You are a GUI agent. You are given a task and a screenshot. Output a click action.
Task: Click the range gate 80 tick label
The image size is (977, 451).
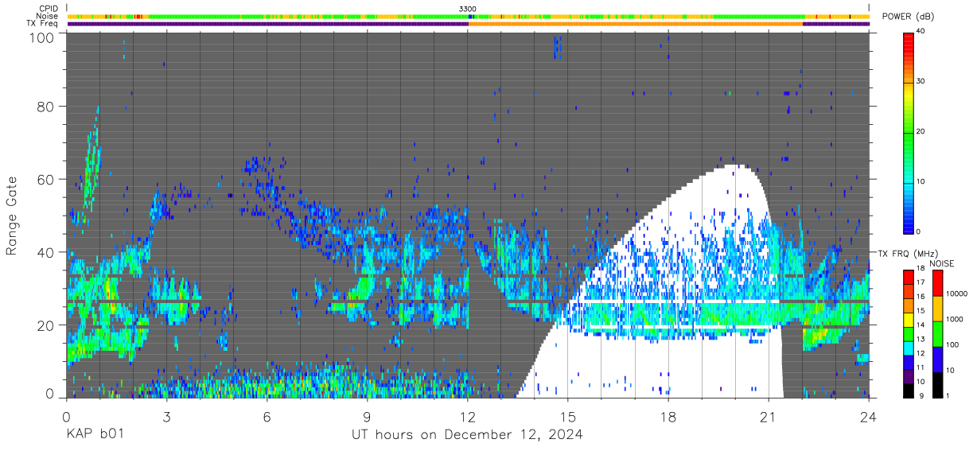pyautogui.click(x=47, y=106)
